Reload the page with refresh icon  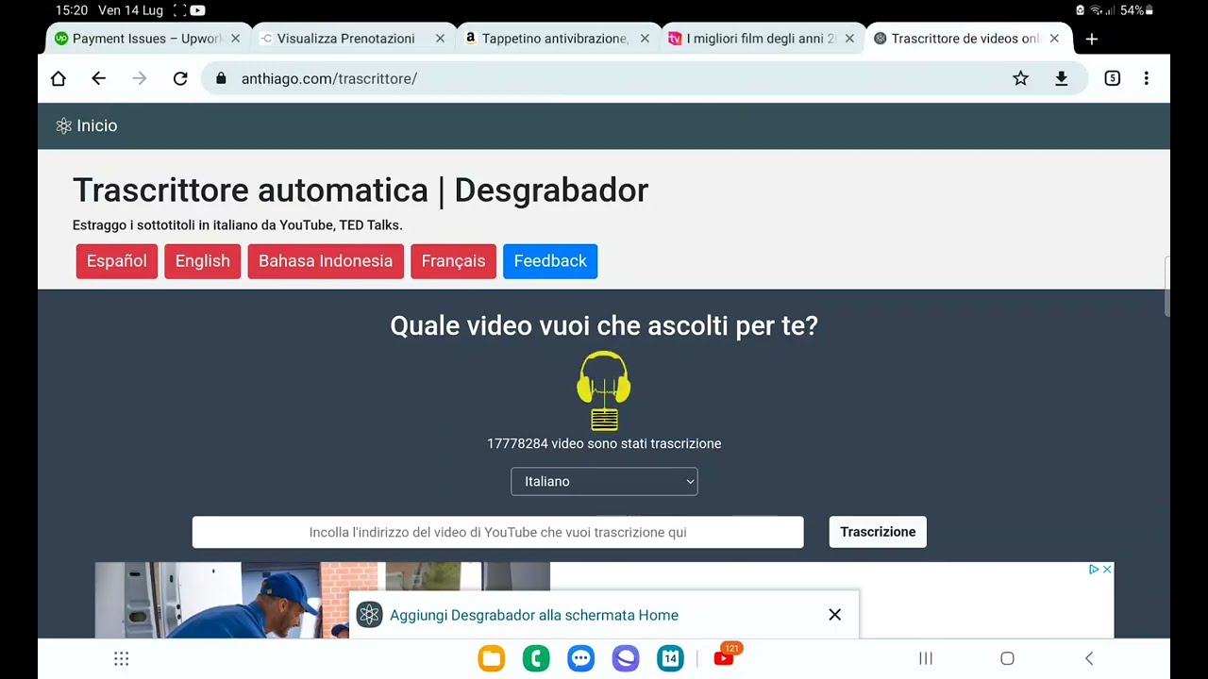tap(180, 78)
